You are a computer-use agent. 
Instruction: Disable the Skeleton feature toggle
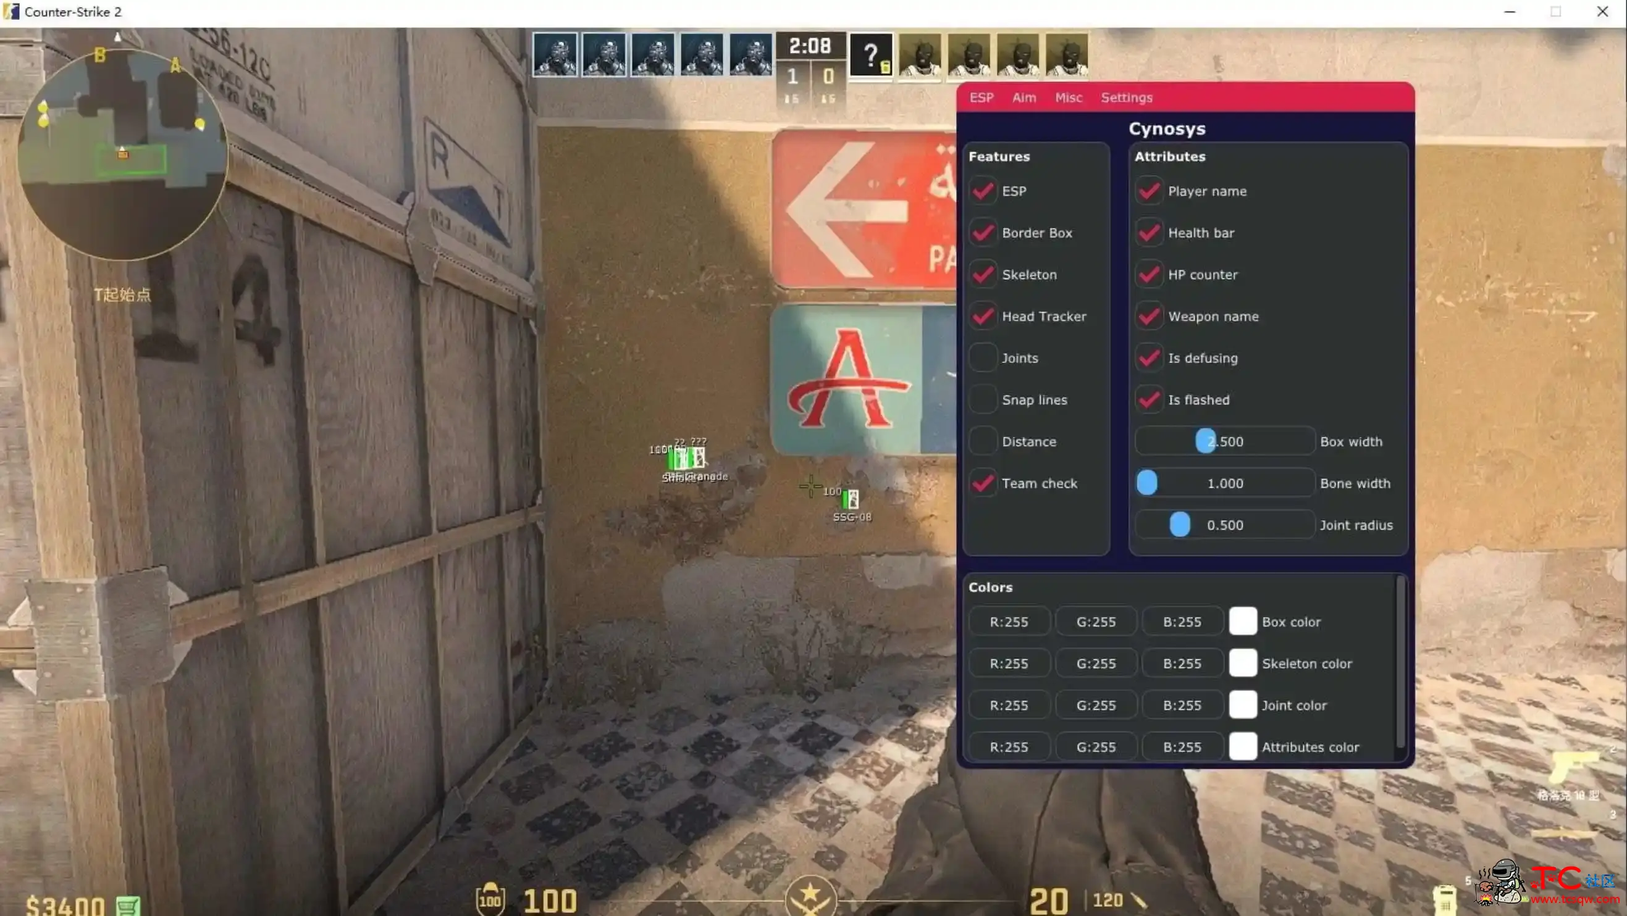click(x=982, y=273)
